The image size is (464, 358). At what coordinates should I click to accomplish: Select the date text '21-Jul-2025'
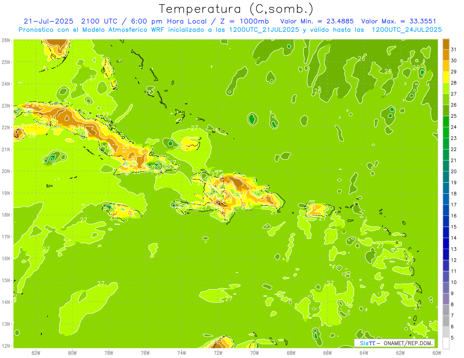coord(49,21)
